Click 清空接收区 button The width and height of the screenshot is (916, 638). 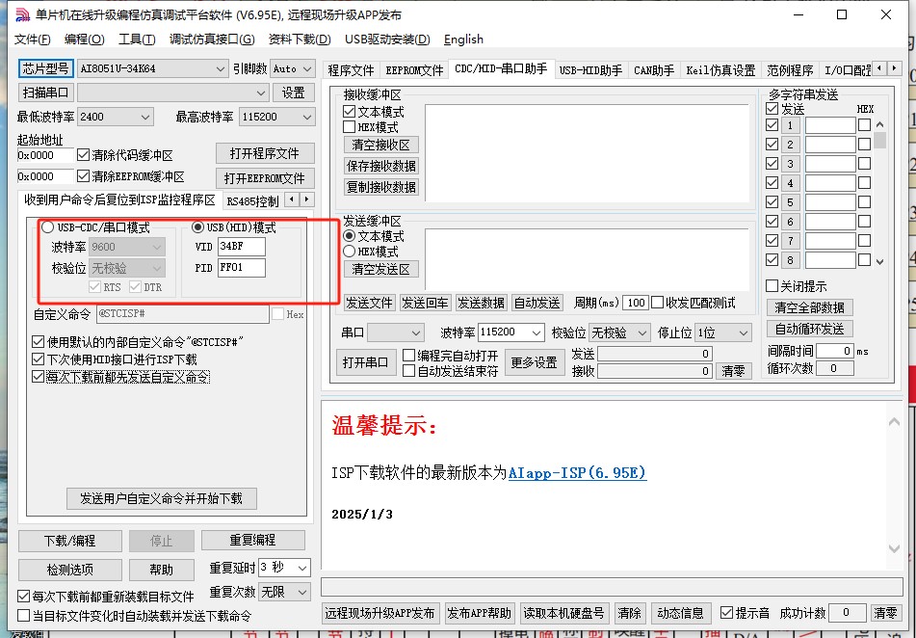click(x=380, y=145)
